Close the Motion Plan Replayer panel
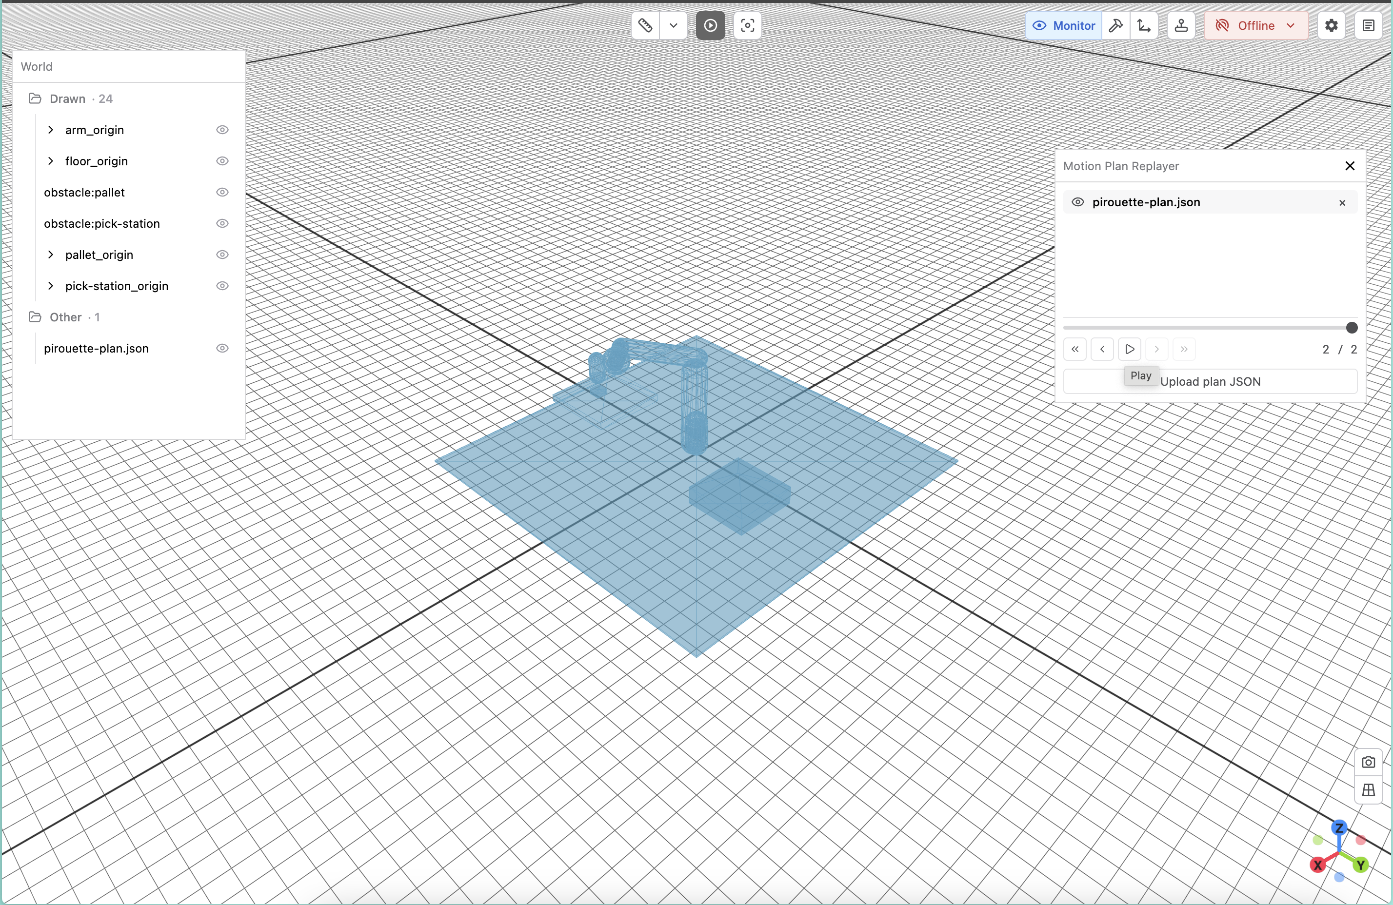1393x905 pixels. click(x=1350, y=166)
